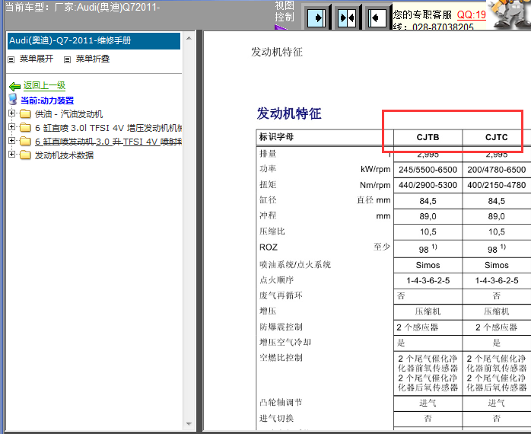This screenshot has width=531, height=434.
Task: Open the 返回上一级 link
Action: 44,86
